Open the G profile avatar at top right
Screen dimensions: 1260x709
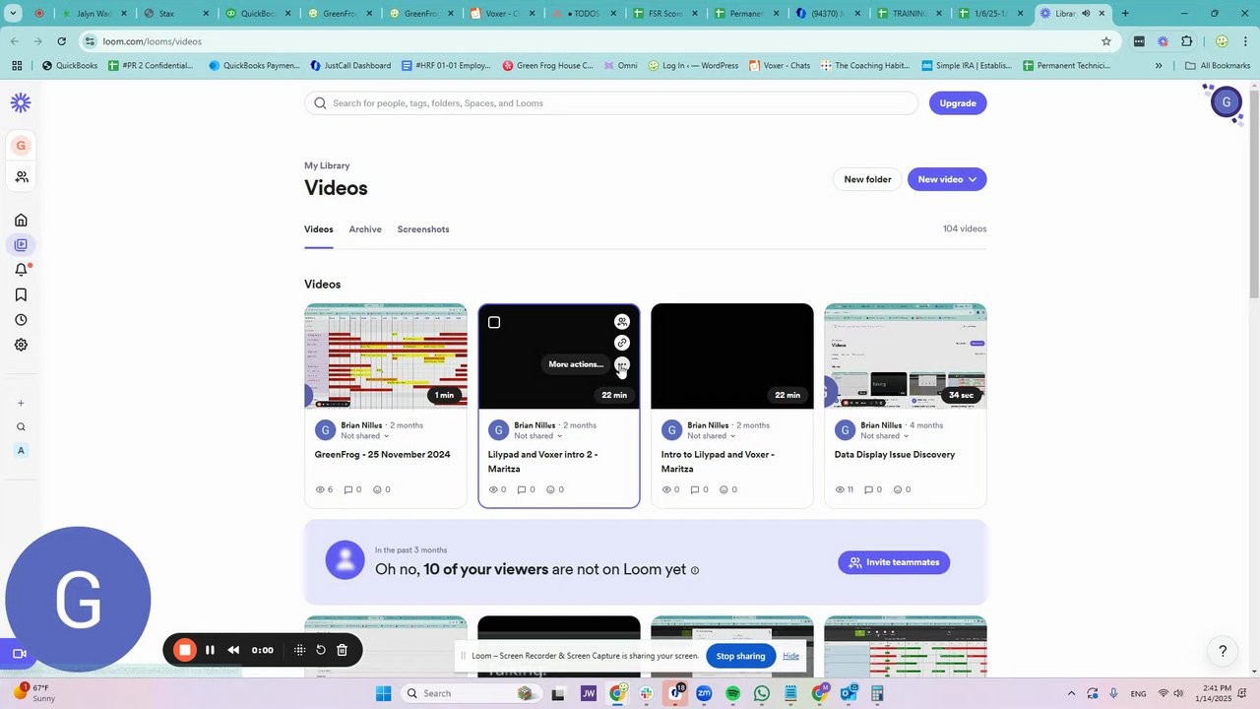pyautogui.click(x=1227, y=102)
